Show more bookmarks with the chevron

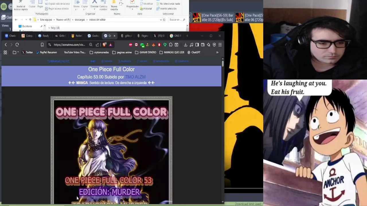point(217,52)
